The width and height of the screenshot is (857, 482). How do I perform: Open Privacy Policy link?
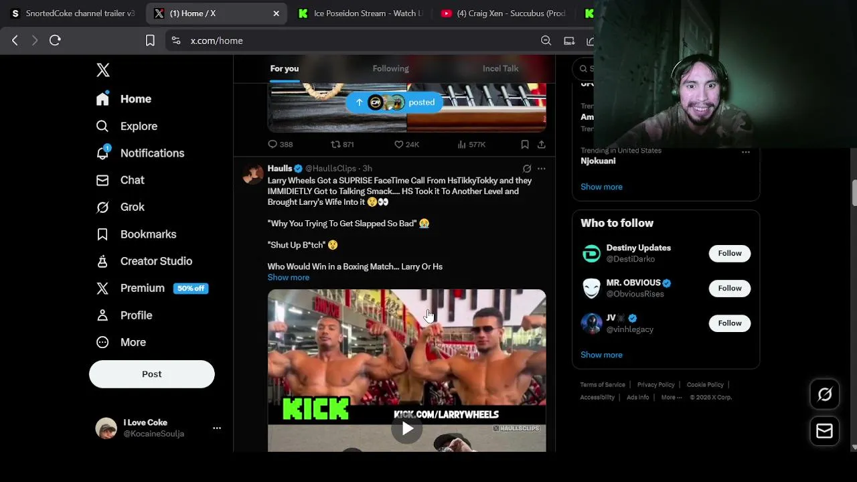coord(656,385)
